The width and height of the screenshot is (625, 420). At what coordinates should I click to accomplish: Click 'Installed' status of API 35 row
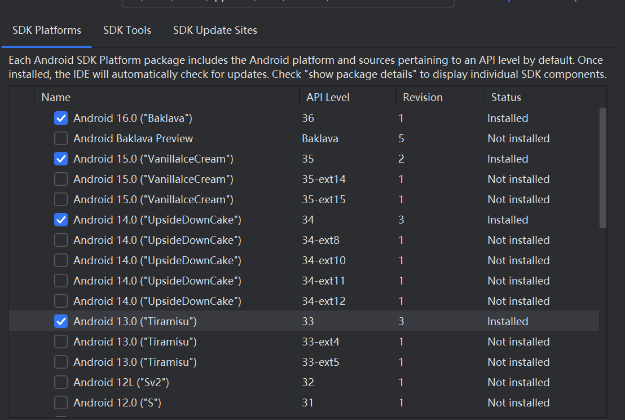point(508,159)
